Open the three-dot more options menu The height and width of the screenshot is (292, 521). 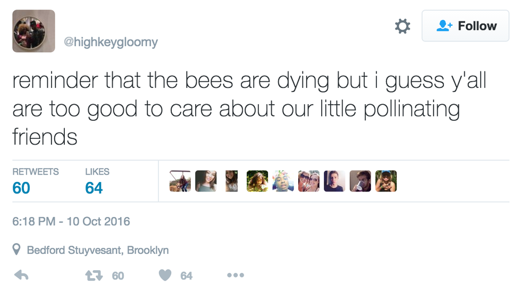[x=235, y=275]
